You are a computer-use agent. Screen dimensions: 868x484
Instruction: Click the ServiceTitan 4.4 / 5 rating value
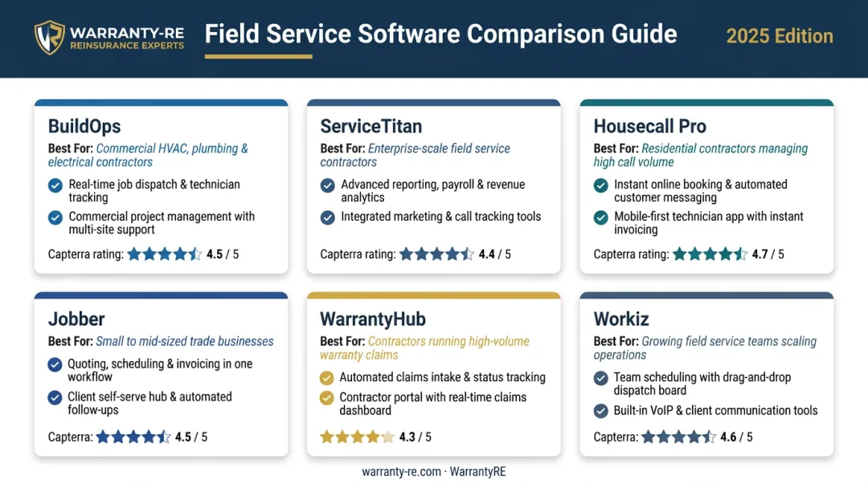coord(495,254)
